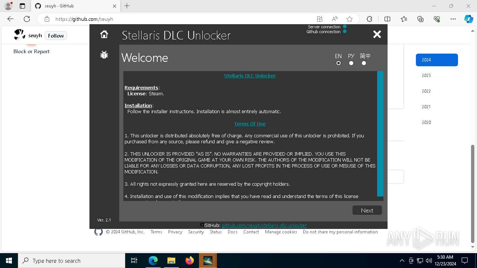
Task: Open the Terms Of Use link
Action: pos(250,124)
